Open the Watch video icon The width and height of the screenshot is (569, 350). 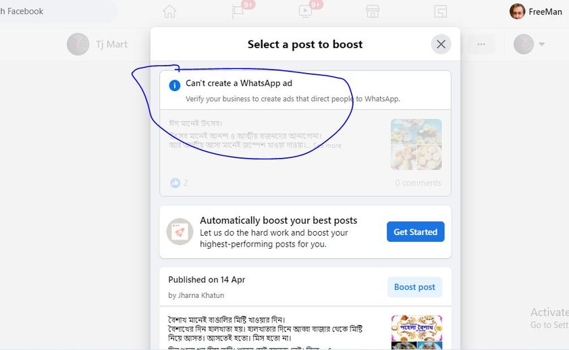pos(305,11)
